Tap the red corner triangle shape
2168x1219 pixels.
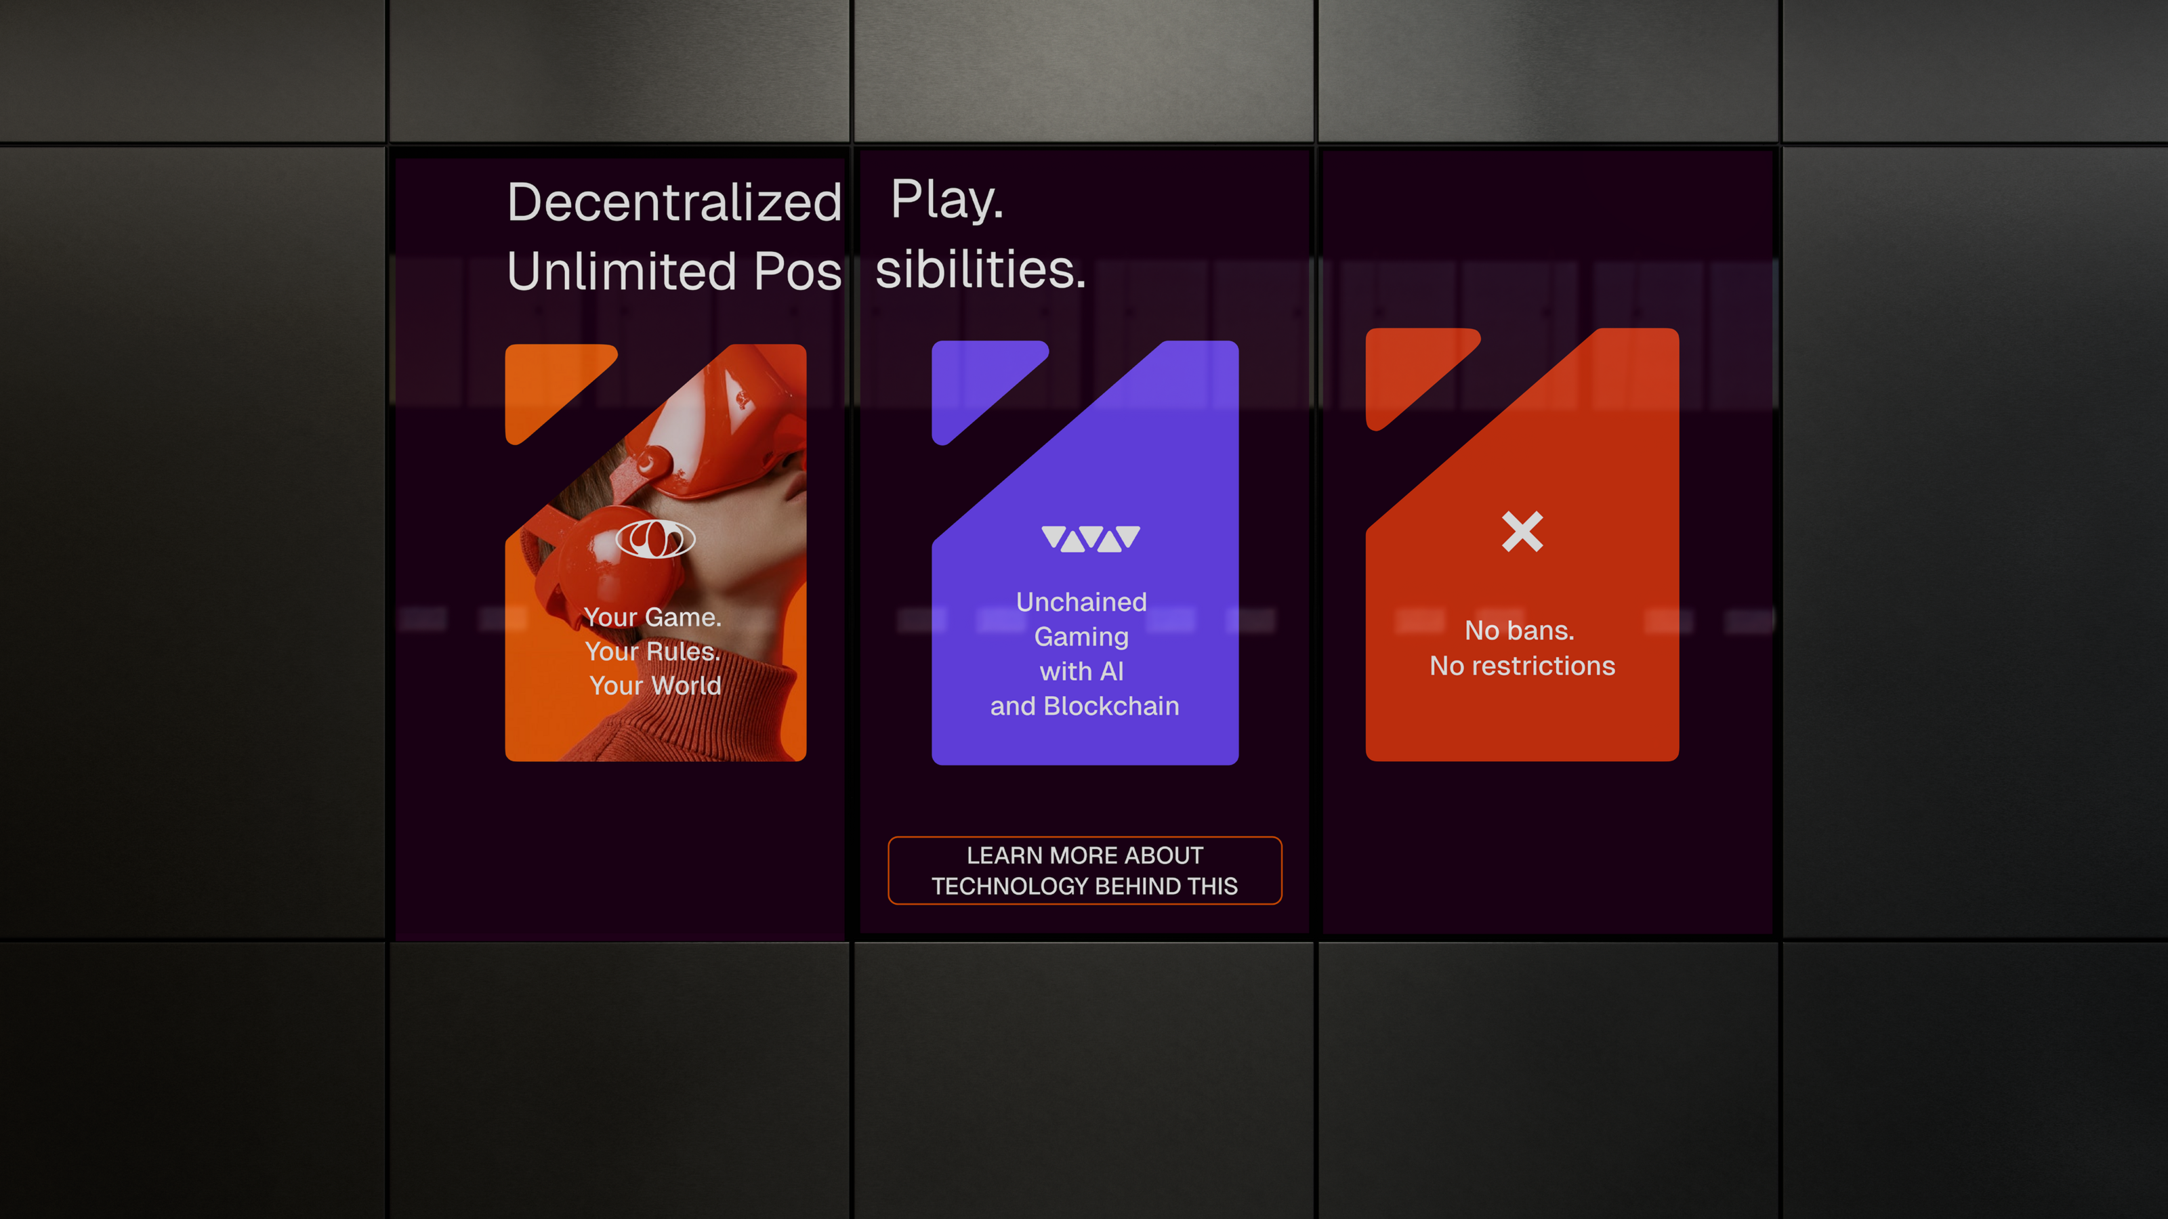(x=1420, y=377)
